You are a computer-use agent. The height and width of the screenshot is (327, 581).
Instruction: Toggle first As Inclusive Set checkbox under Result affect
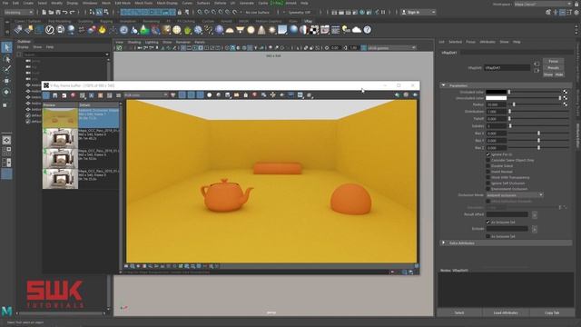click(x=488, y=222)
